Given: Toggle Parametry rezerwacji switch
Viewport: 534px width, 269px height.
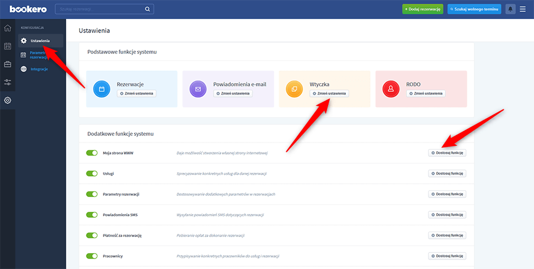Looking at the screenshot, I should coord(92,194).
